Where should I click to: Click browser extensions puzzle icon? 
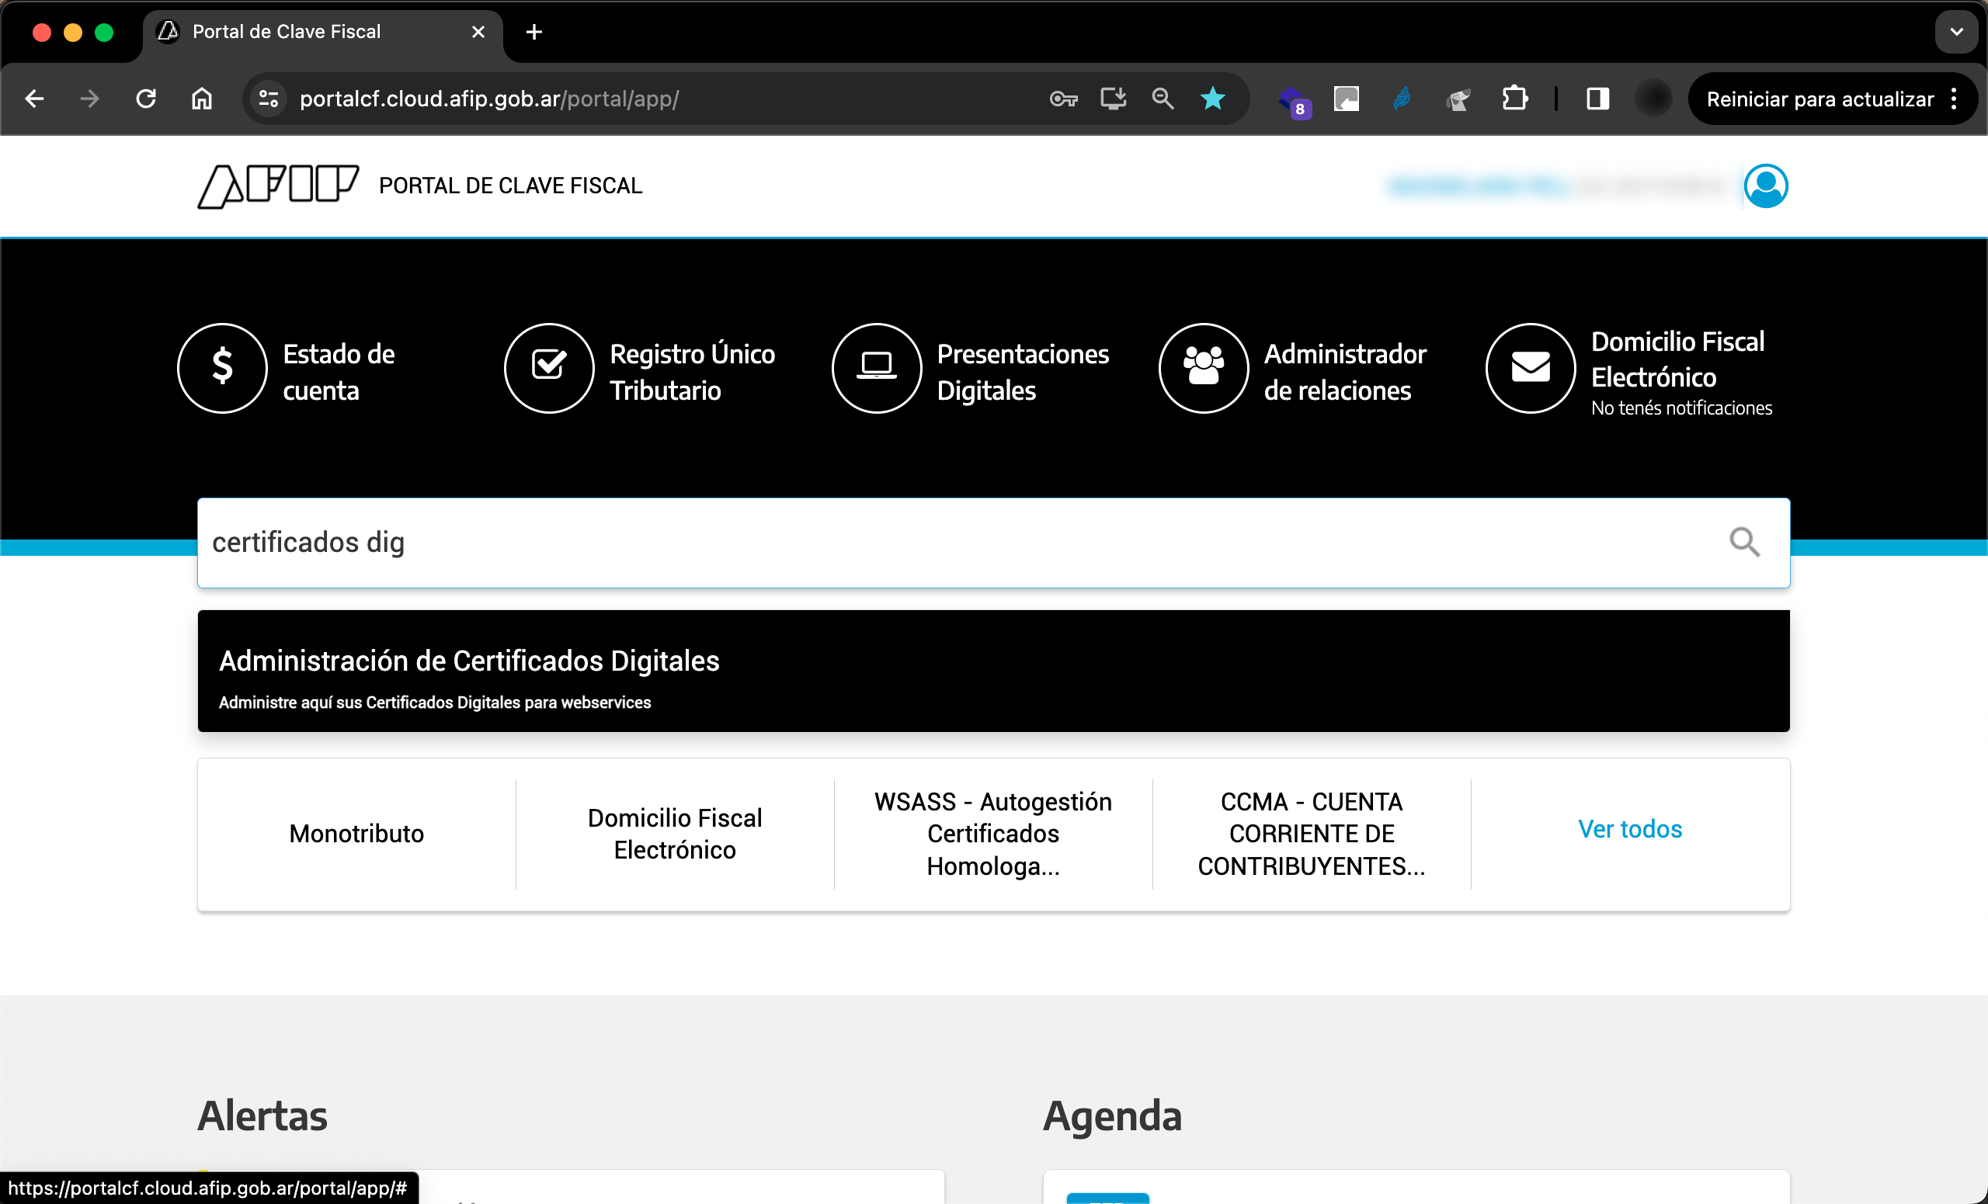[1514, 96]
